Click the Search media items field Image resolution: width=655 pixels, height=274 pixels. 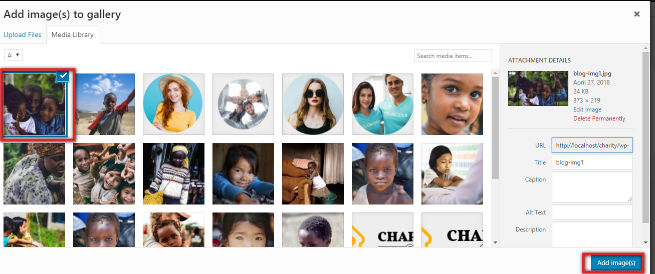[453, 55]
